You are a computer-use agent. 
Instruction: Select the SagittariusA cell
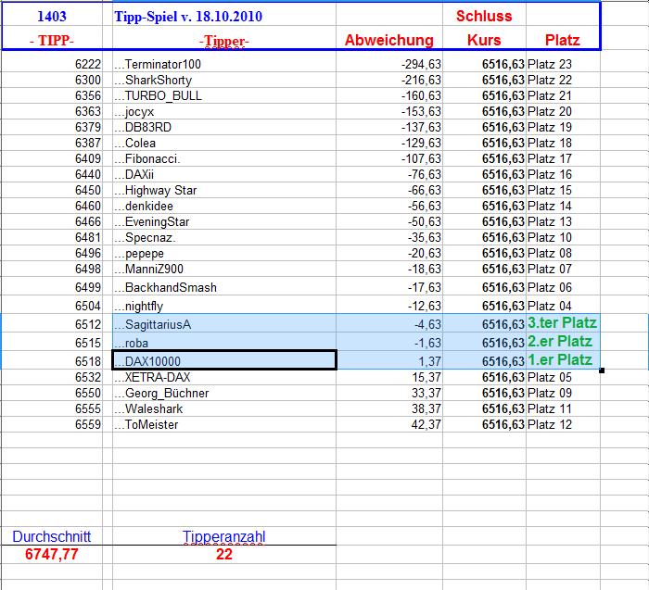[x=224, y=323]
